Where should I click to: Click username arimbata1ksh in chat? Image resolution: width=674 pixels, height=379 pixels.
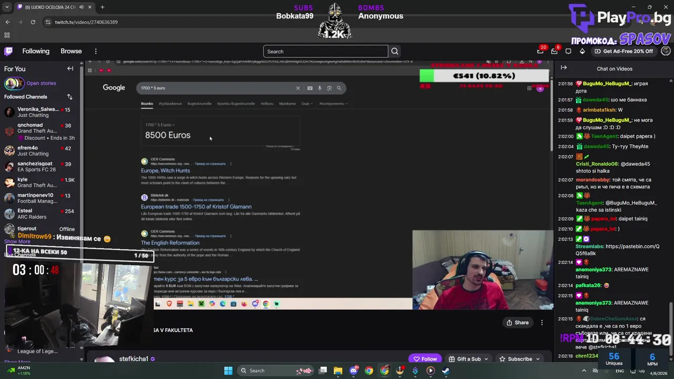(599, 110)
